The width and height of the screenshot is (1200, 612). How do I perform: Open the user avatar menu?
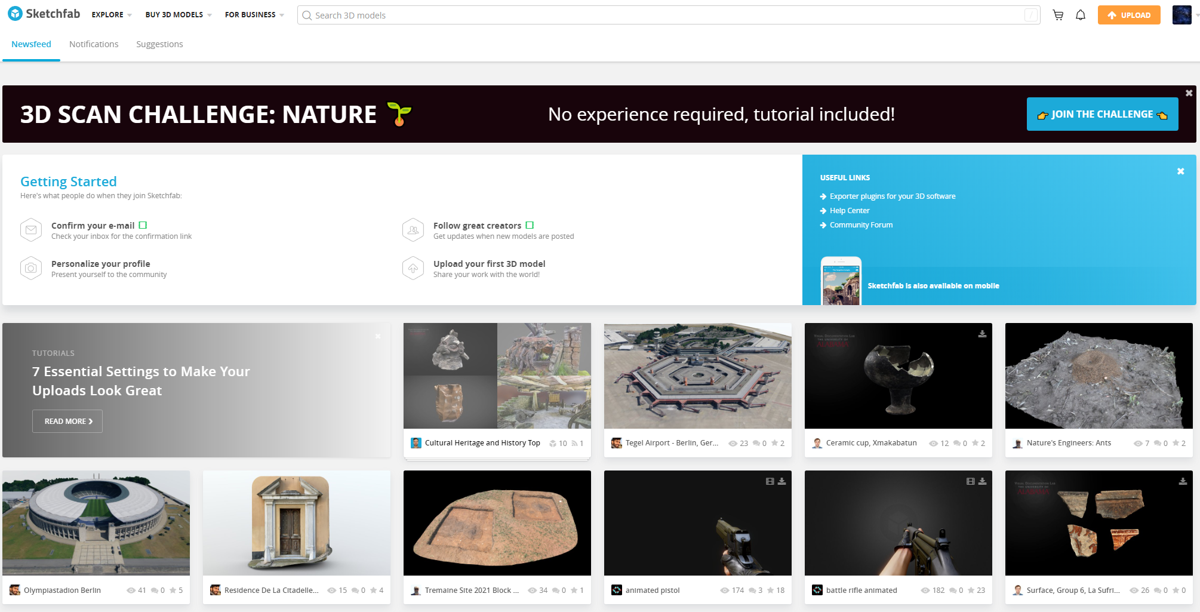click(1182, 15)
